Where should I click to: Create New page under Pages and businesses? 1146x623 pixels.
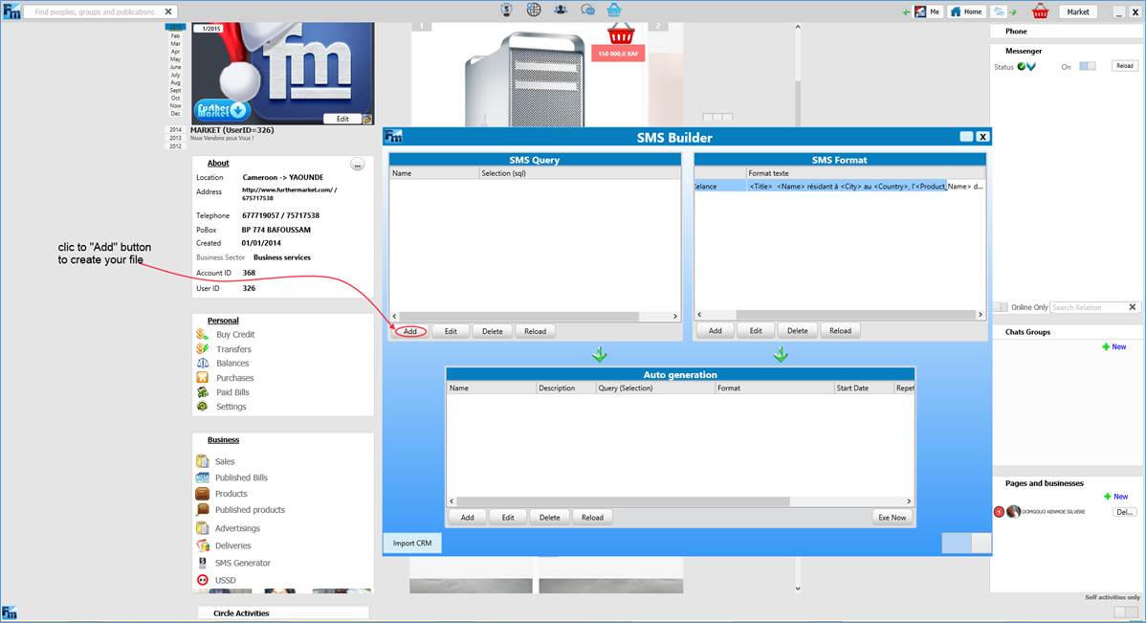tap(1116, 497)
